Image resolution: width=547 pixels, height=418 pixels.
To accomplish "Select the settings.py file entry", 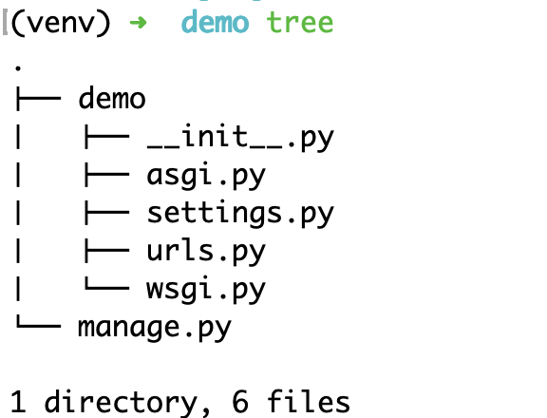I will [x=240, y=213].
